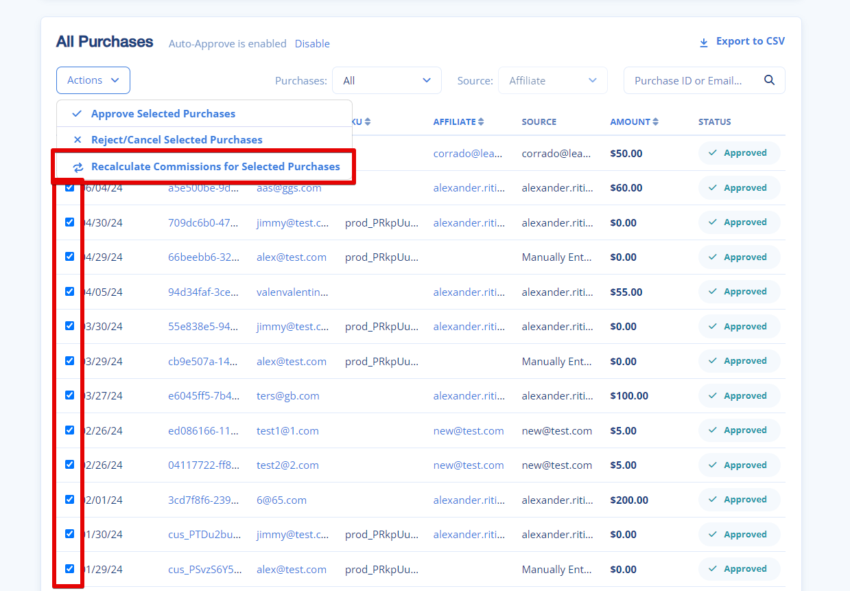Click the download icon beside Export to CSV
The height and width of the screenshot is (591, 850).
click(x=703, y=41)
